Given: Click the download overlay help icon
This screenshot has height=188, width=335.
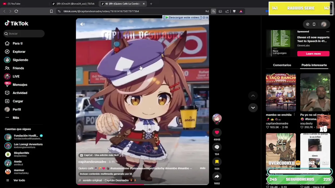Looking at the screenshot, I should pos(204,17).
